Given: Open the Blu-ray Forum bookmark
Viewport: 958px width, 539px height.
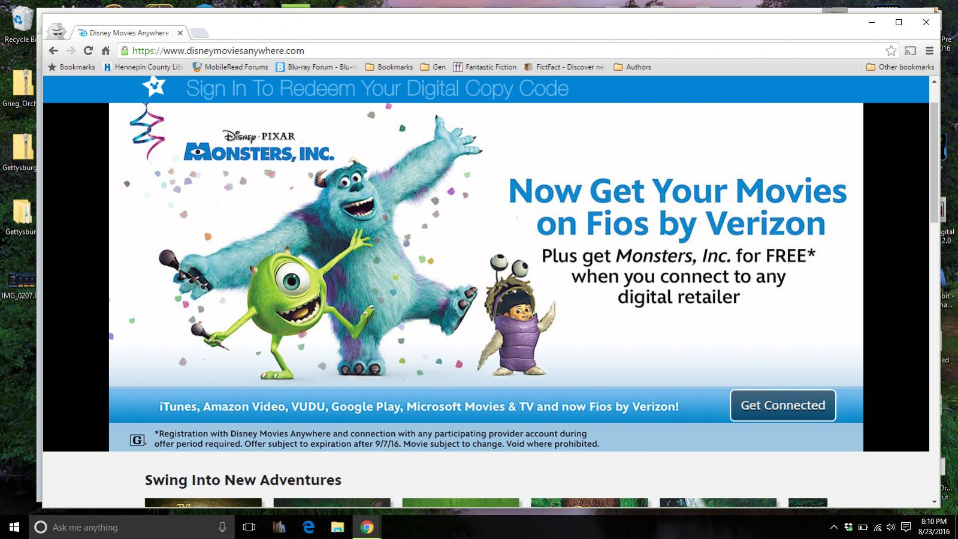Looking at the screenshot, I should 316,67.
